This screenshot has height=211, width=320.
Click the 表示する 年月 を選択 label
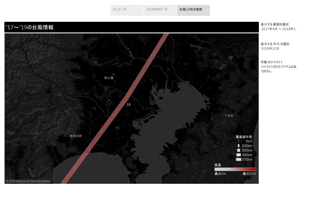tap(275, 44)
